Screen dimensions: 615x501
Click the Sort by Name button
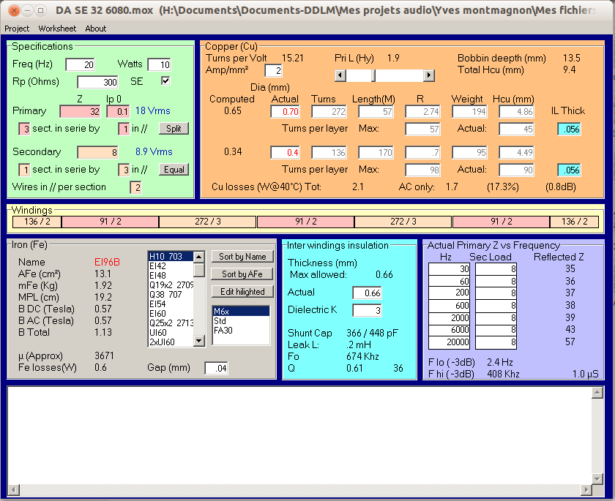coord(242,257)
